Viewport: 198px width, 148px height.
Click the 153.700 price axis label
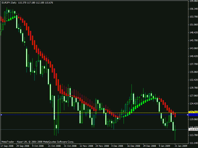(194, 17)
